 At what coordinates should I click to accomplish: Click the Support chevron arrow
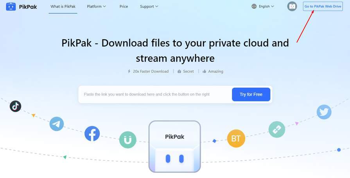[x=157, y=7]
